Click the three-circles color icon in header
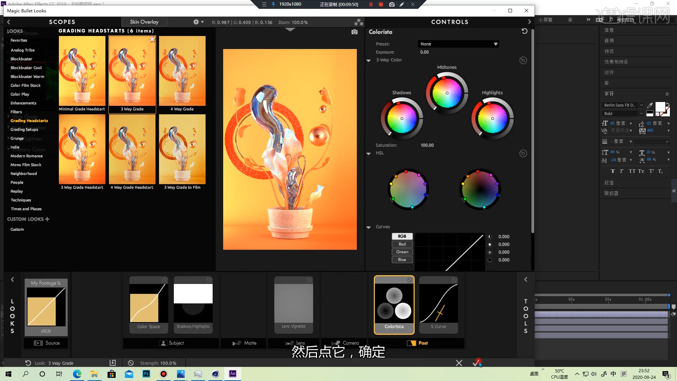677x381 pixels. pos(359,22)
